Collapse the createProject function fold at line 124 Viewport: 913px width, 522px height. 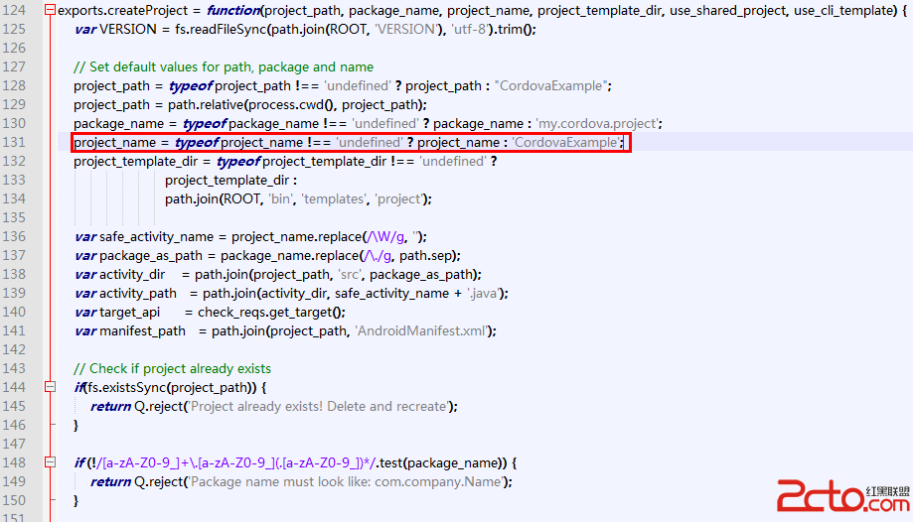pos(50,10)
